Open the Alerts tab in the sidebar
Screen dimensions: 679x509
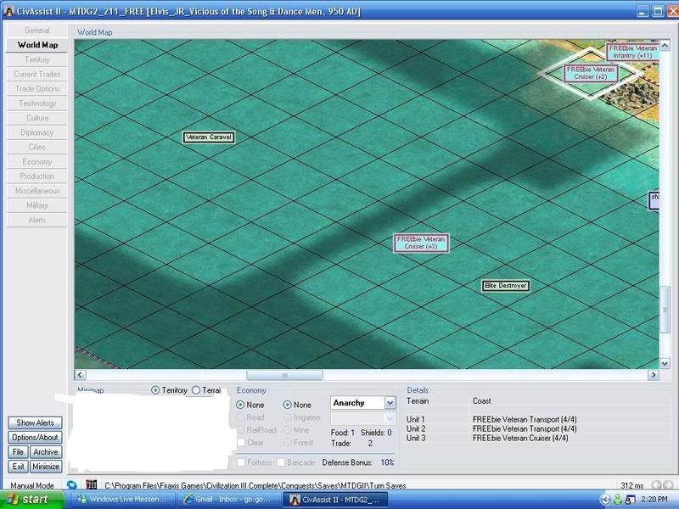point(36,220)
